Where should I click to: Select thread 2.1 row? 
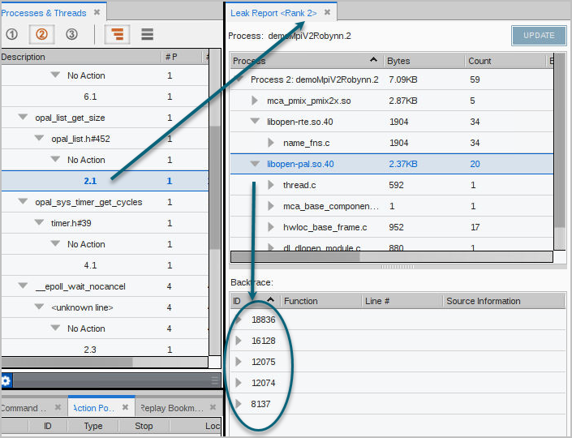89,181
